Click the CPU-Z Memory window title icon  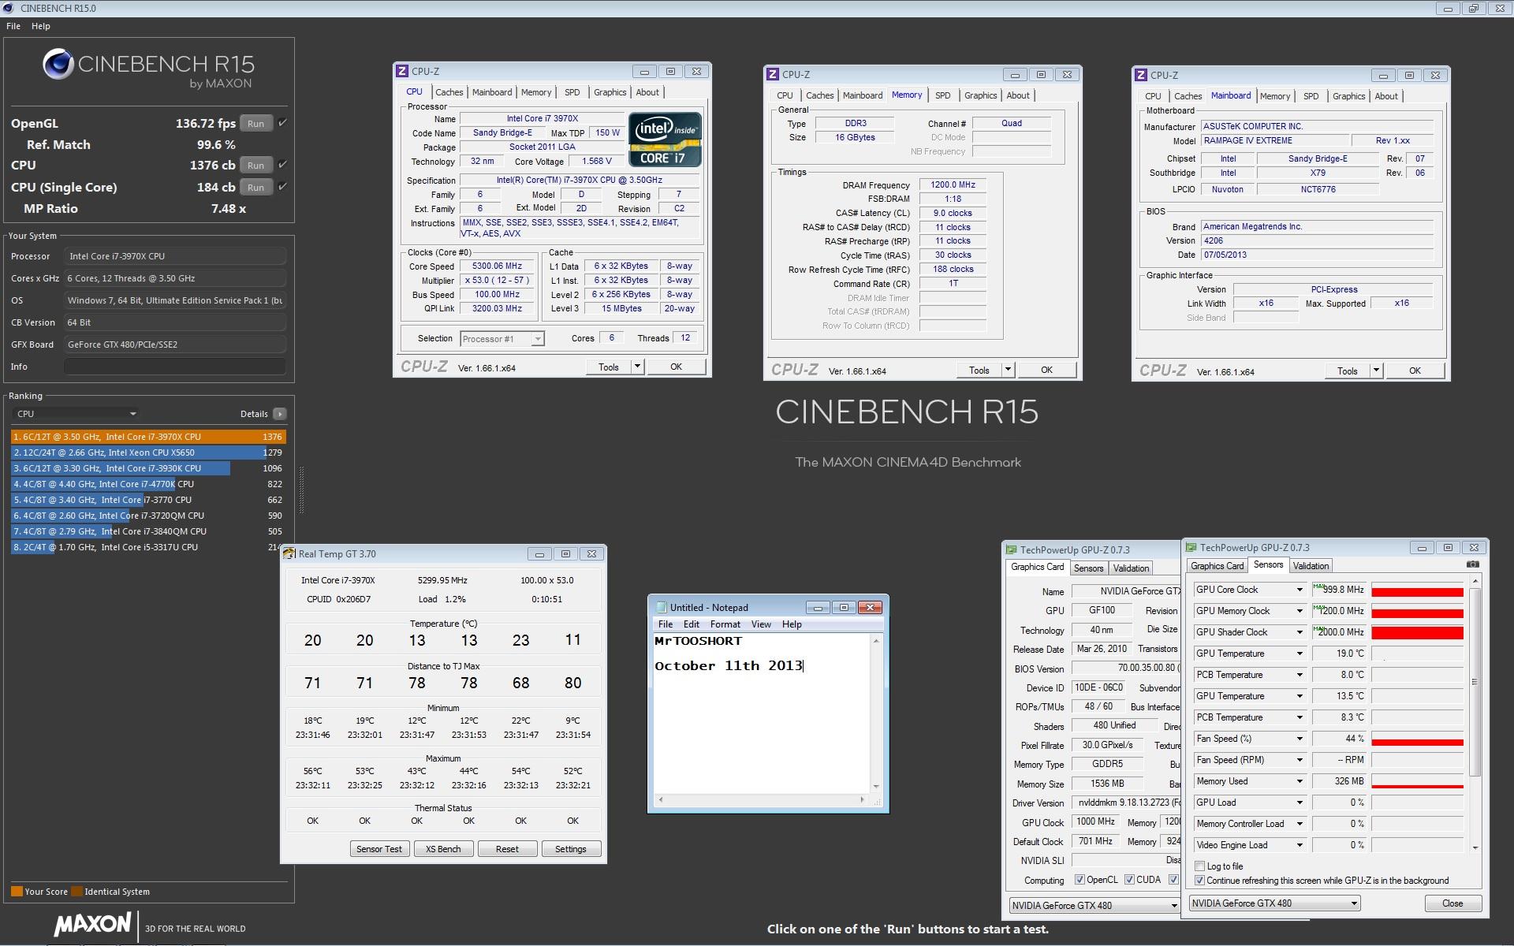773,74
